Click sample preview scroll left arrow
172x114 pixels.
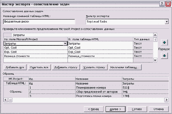coord(6,100)
